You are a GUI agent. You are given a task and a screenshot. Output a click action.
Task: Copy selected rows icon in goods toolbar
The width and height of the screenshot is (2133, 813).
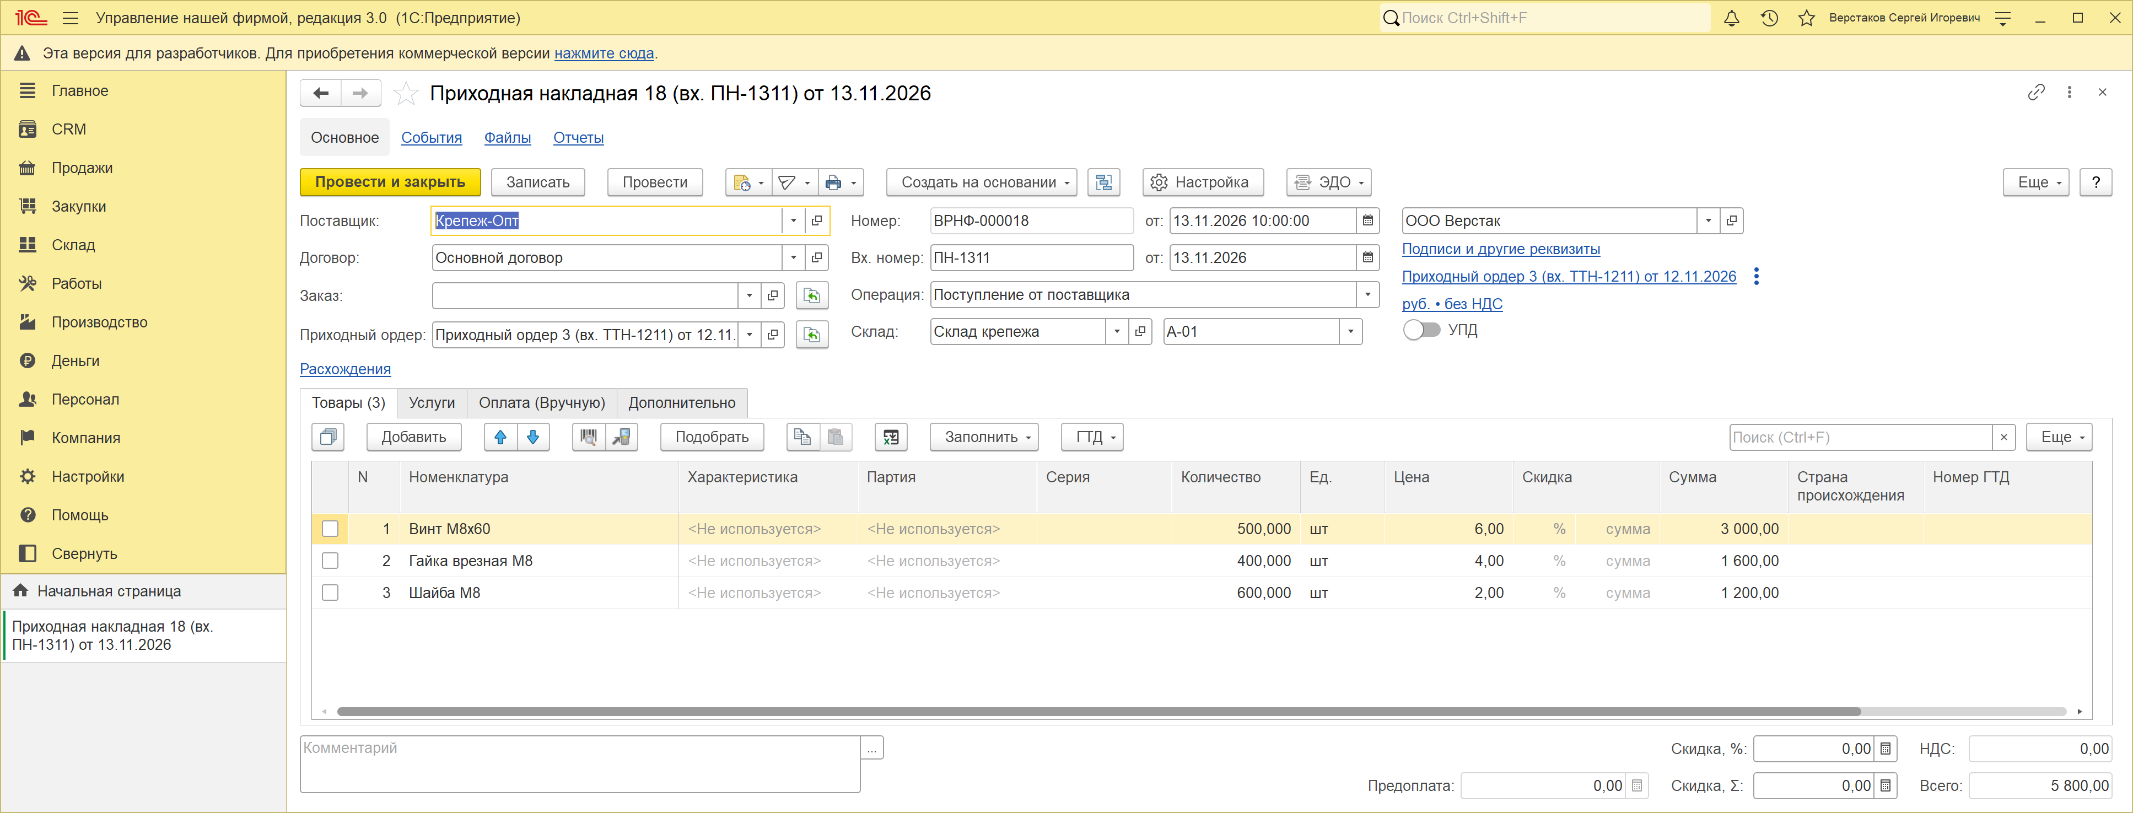click(x=802, y=437)
